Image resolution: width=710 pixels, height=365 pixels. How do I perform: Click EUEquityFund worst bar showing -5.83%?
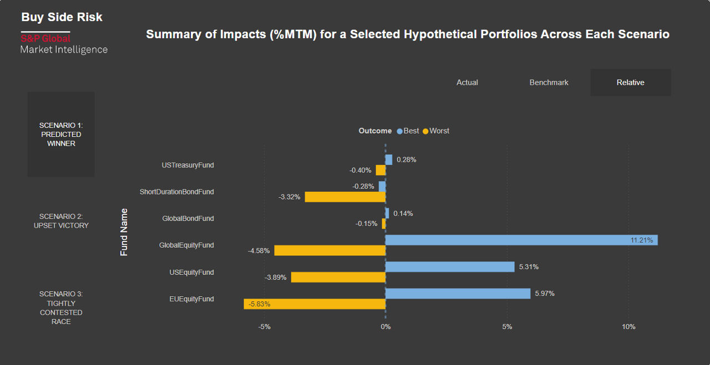(x=315, y=304)
